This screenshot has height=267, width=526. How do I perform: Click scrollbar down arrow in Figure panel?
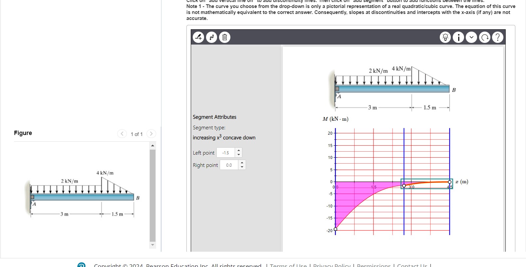[x=153, y=245]
